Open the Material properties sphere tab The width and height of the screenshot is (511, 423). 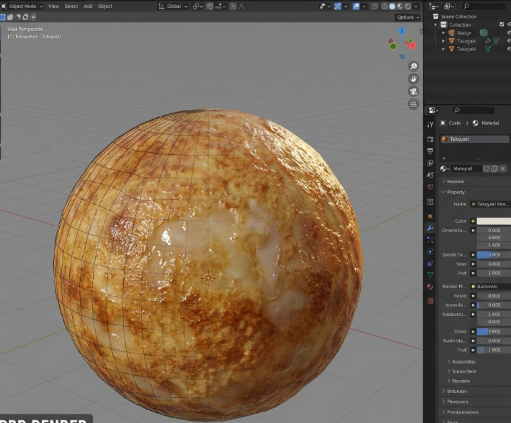pyautogui.click(x=430, y=286)
